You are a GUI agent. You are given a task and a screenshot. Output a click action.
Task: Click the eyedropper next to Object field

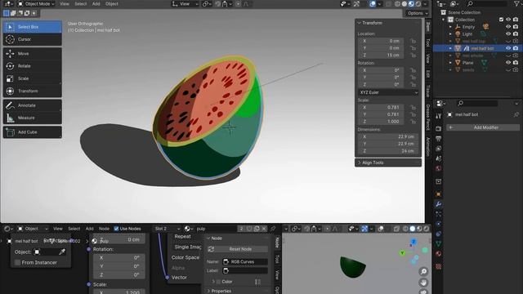(62, 252)
